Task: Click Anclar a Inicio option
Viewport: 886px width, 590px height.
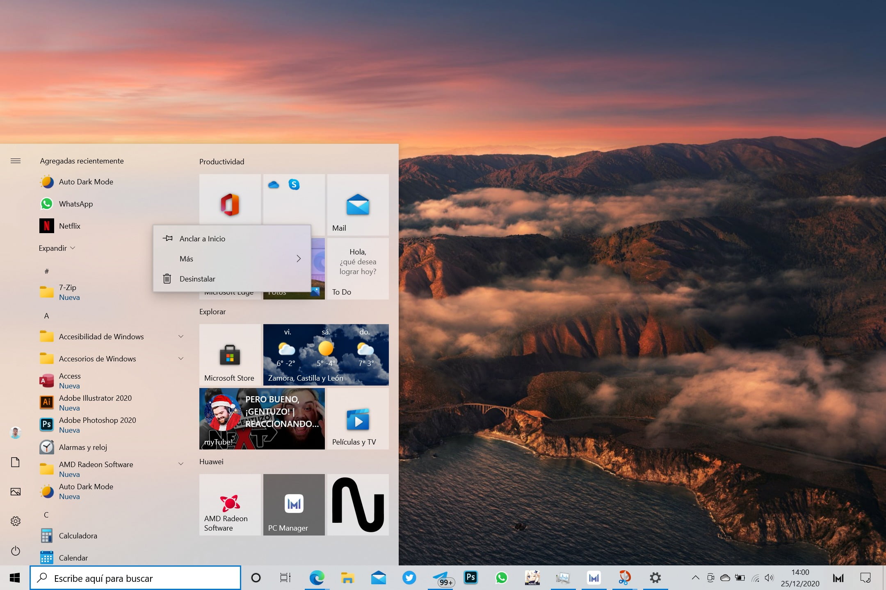Action: click(x=202, y=238)
